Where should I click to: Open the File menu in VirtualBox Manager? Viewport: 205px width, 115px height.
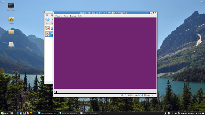pyautogui.click(x=47, y=15)
